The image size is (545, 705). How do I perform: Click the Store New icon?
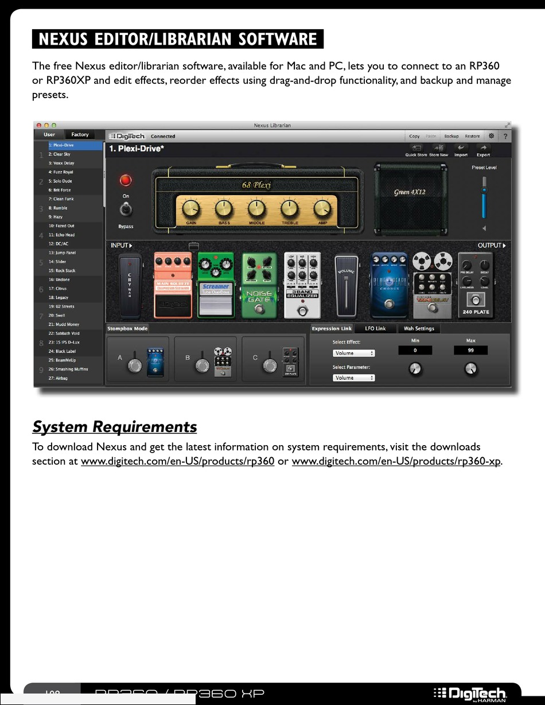point(438,148)
